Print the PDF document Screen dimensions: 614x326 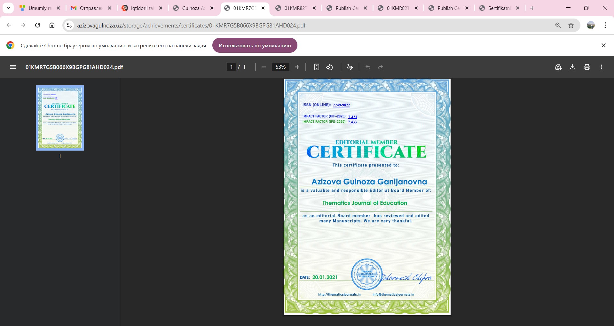tap(587, 67)
